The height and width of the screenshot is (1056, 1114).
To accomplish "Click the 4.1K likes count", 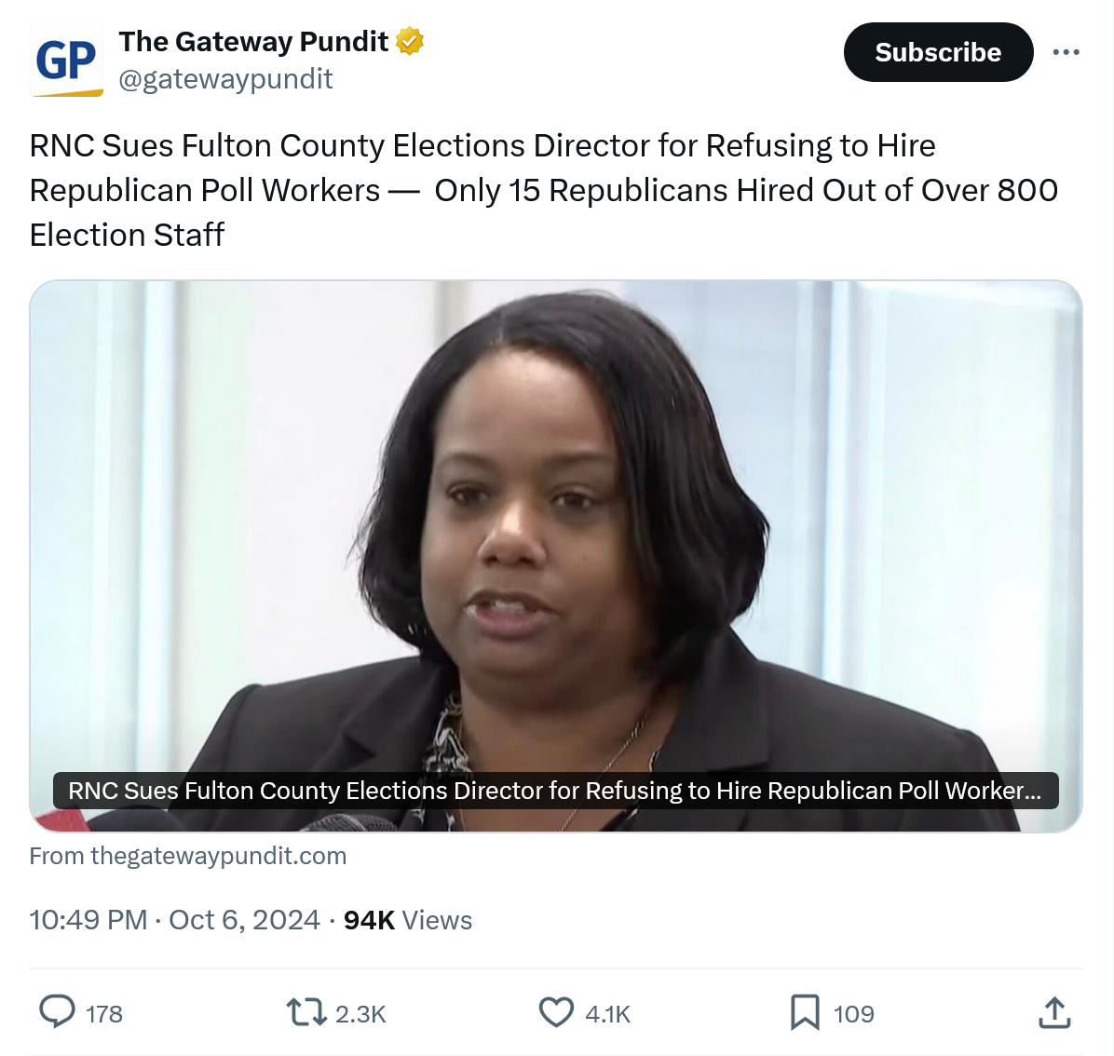I will coord(608,1013).
